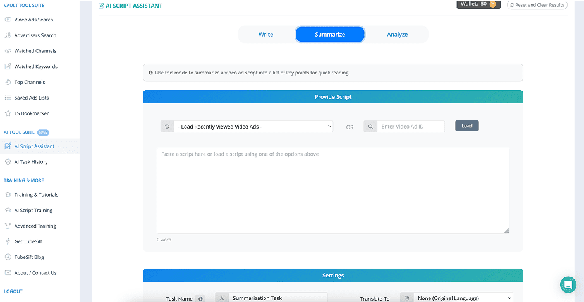Click the Enter Video Ad ID field
The image size is (584, 302).
410,127
